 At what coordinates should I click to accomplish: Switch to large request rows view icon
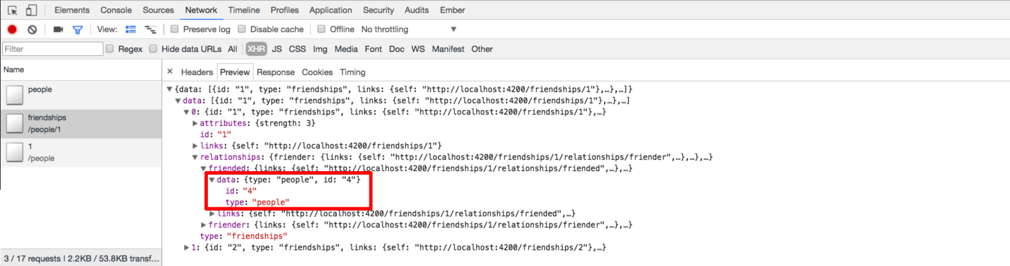pos(130,29)
